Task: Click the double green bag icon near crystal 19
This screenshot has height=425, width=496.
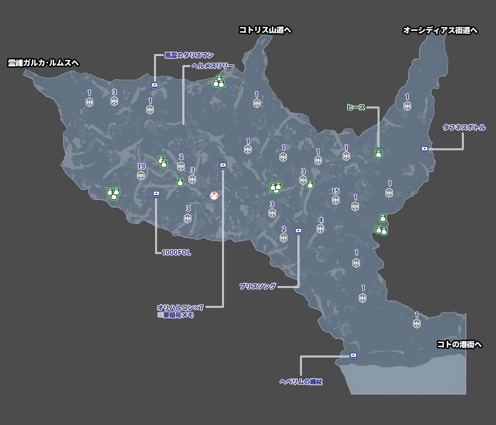Action: (162, 162)
